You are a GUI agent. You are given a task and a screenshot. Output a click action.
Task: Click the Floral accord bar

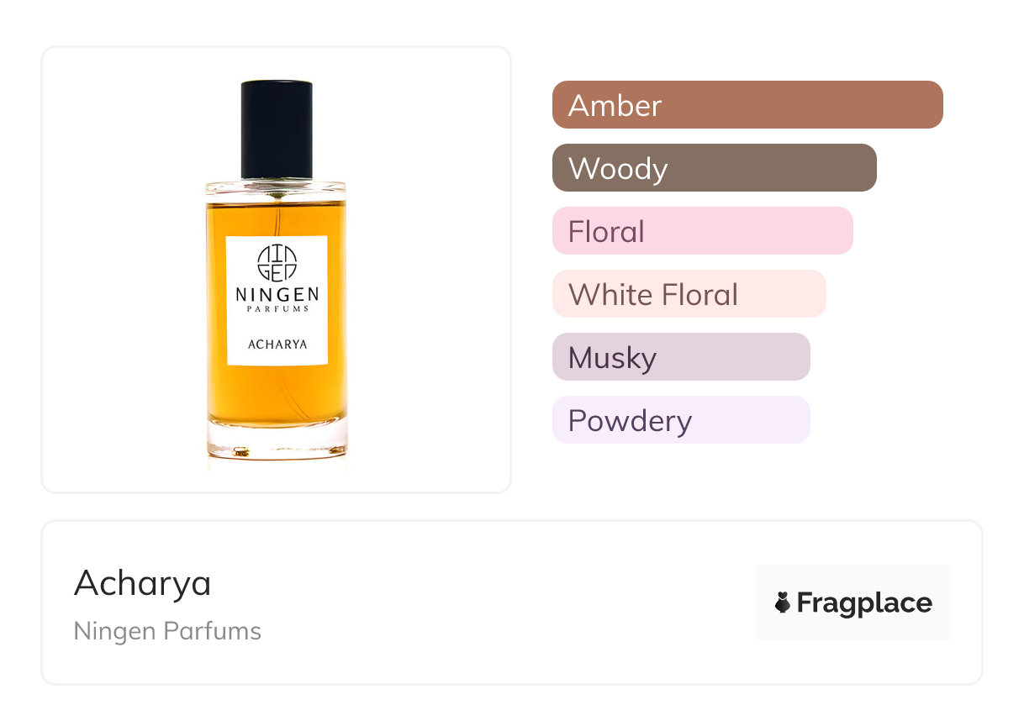tap(703, 231)
